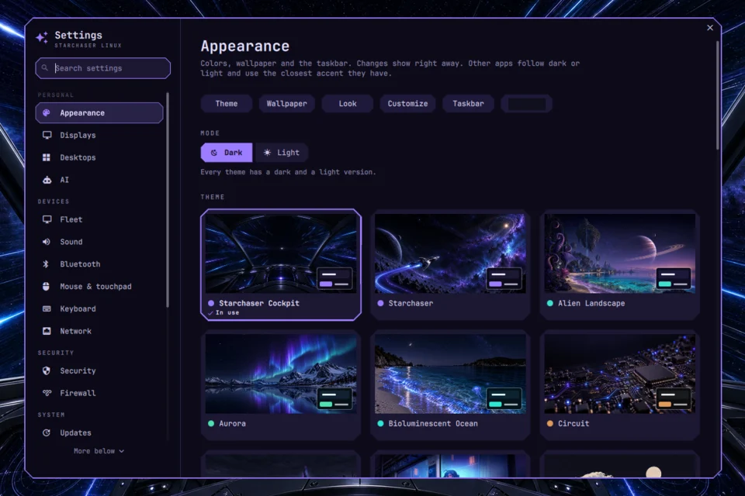Open Mouse & touchpad settings

99,287
